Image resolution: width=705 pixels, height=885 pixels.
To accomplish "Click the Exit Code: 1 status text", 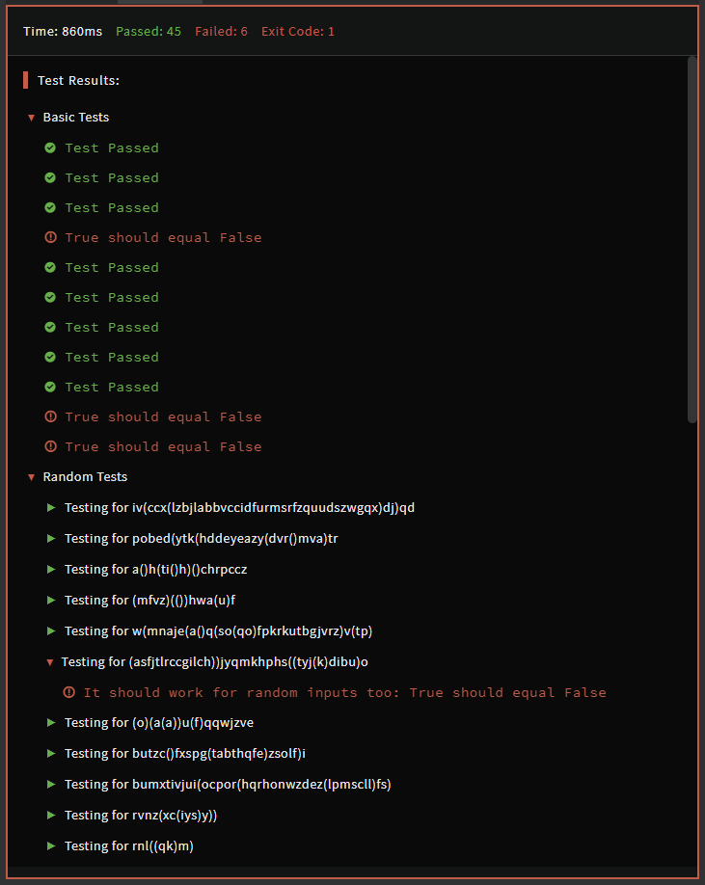I will coord(298,32).
